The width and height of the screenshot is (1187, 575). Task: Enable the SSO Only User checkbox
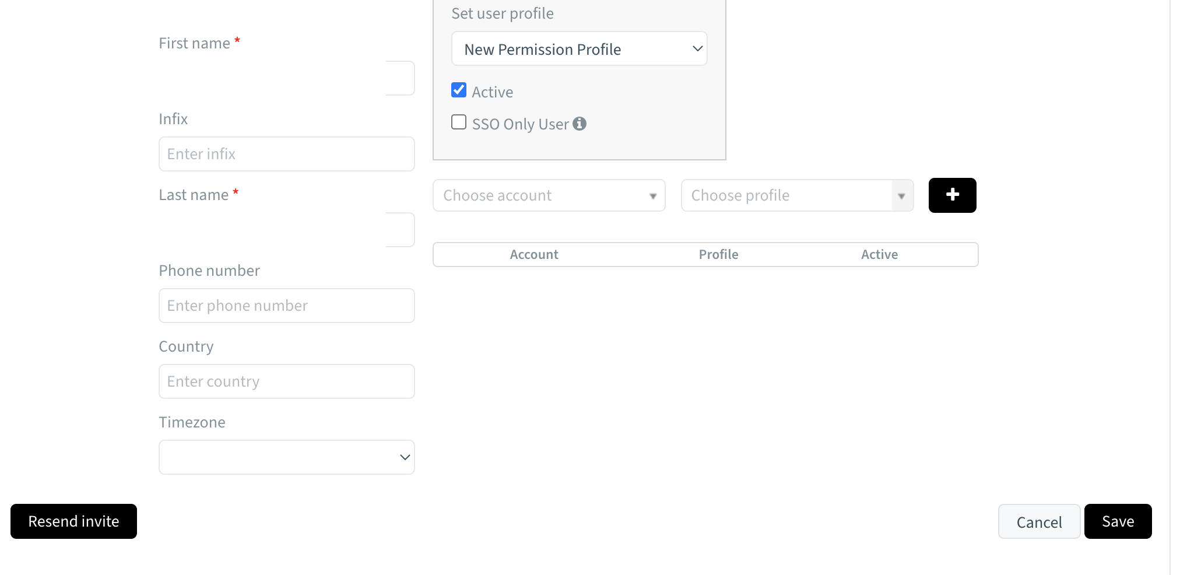(x=459, y=122)
